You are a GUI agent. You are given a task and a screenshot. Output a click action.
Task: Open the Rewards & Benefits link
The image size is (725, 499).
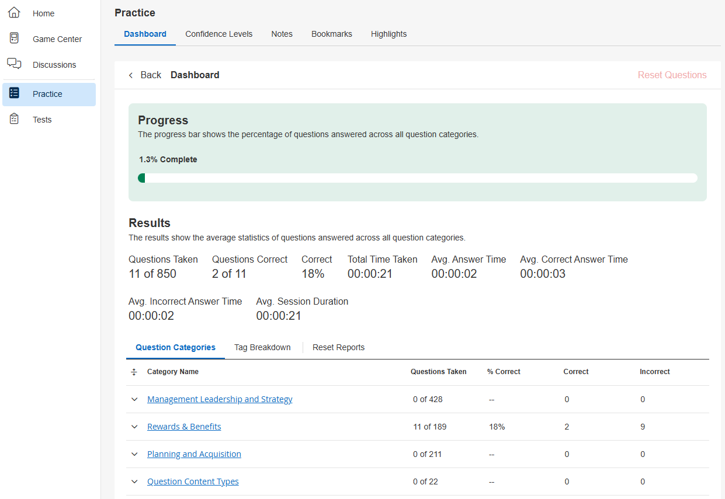click(184, 427)
